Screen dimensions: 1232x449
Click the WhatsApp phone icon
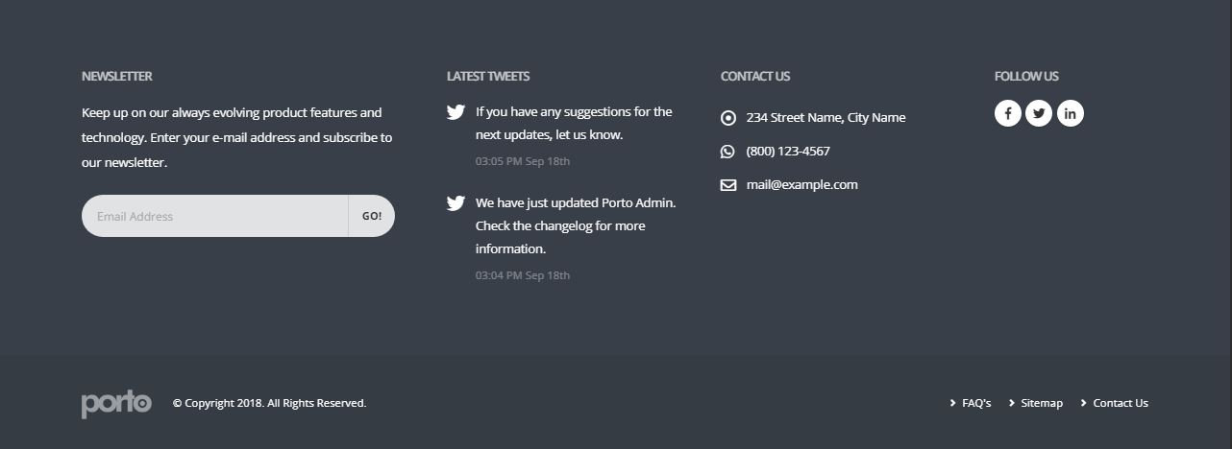(727, 152)
